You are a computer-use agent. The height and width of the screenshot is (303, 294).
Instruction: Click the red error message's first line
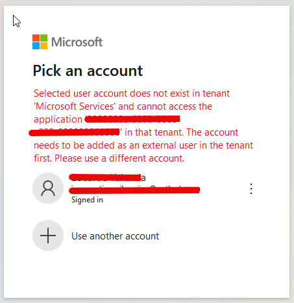[x=132, y=93]
